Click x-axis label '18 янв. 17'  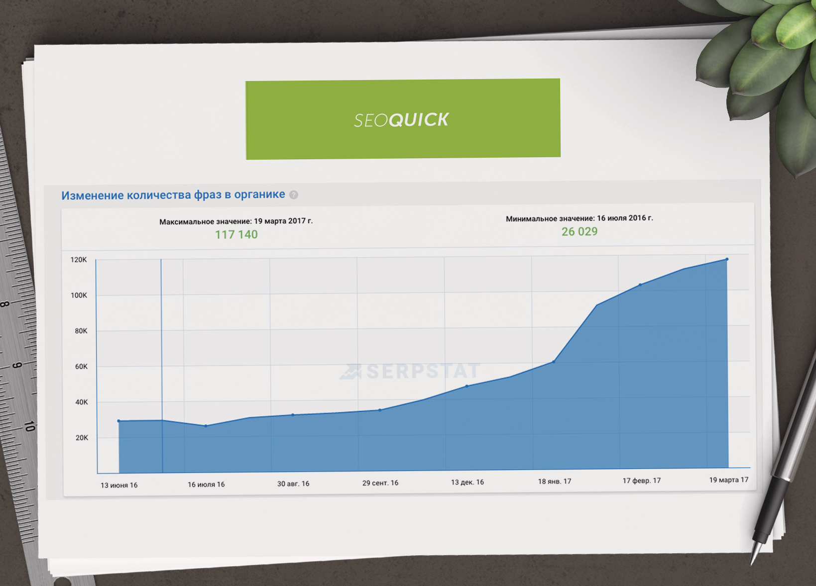point(555,481)
